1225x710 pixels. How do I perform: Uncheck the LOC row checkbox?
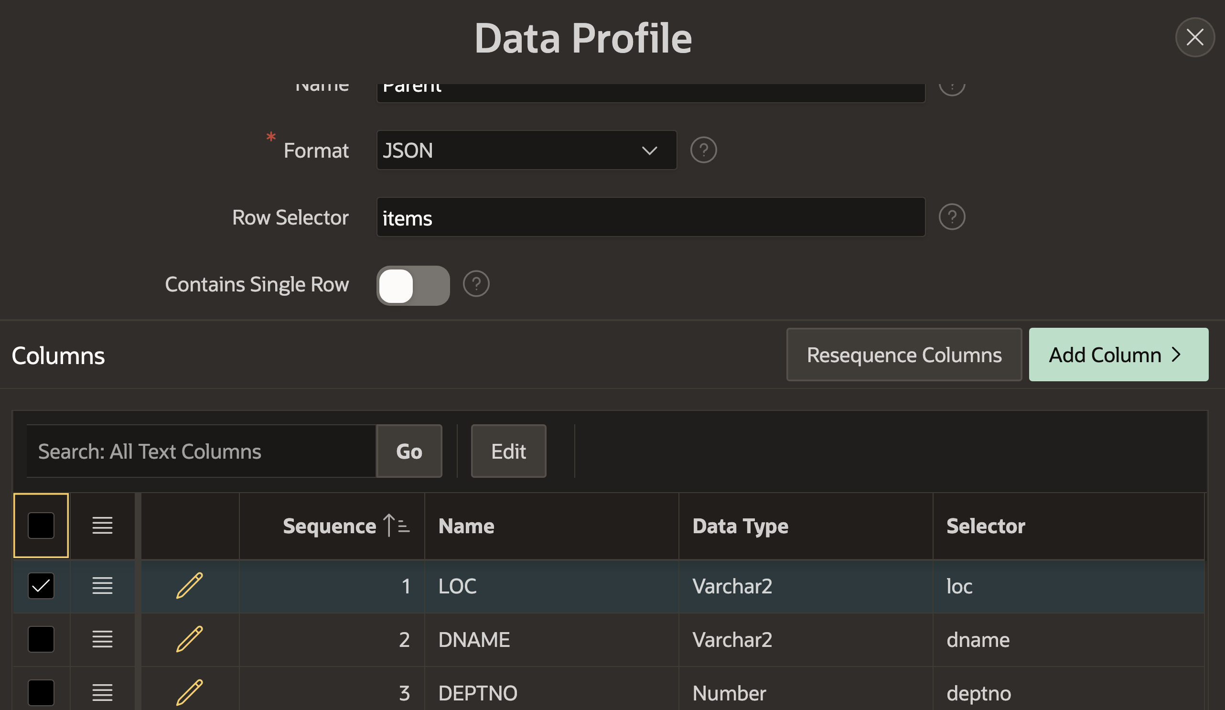tap(41, 586)
